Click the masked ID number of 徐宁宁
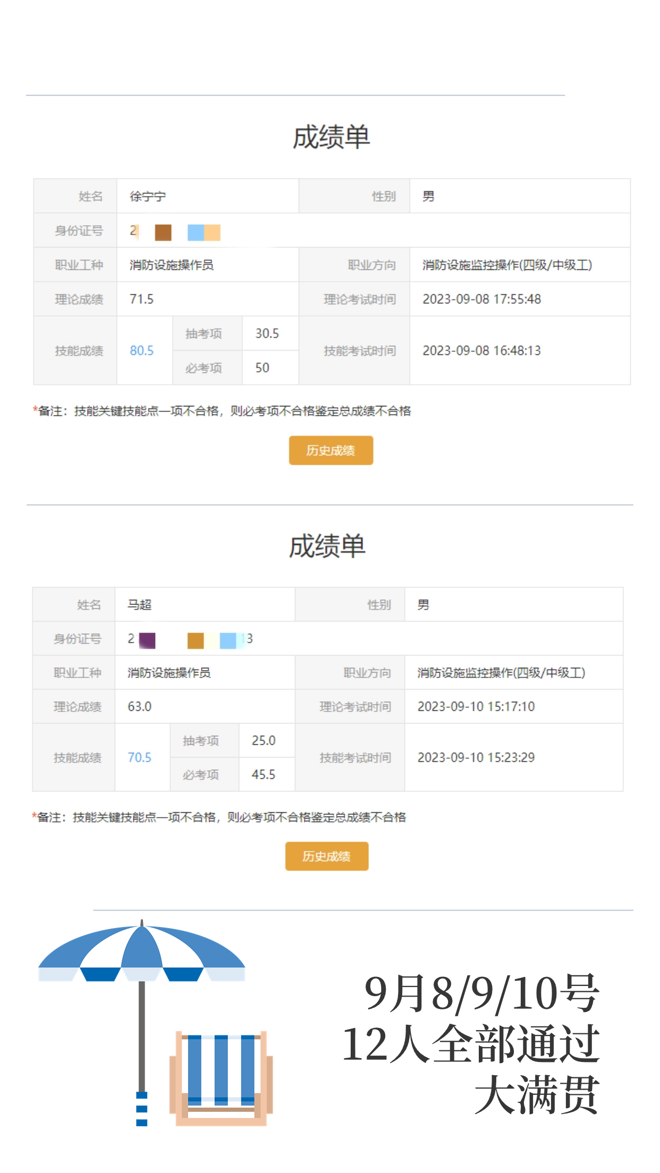The image size is (660, 1173). [x=175, y=232]
